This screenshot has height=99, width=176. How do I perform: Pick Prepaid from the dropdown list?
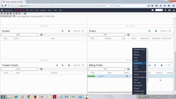coord(139,88)
